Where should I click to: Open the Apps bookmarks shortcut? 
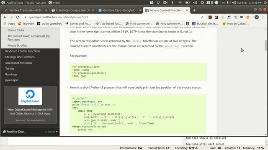(9, 24)
